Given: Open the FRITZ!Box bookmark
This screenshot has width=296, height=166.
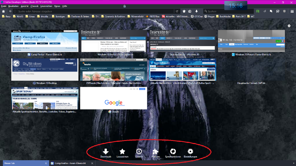Looking at the screenshot, I should click(x=153, y=16).
